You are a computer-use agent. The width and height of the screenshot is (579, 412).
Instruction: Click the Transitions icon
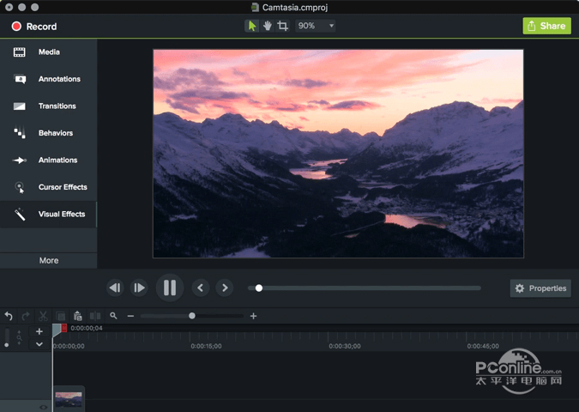coord(20,106)
